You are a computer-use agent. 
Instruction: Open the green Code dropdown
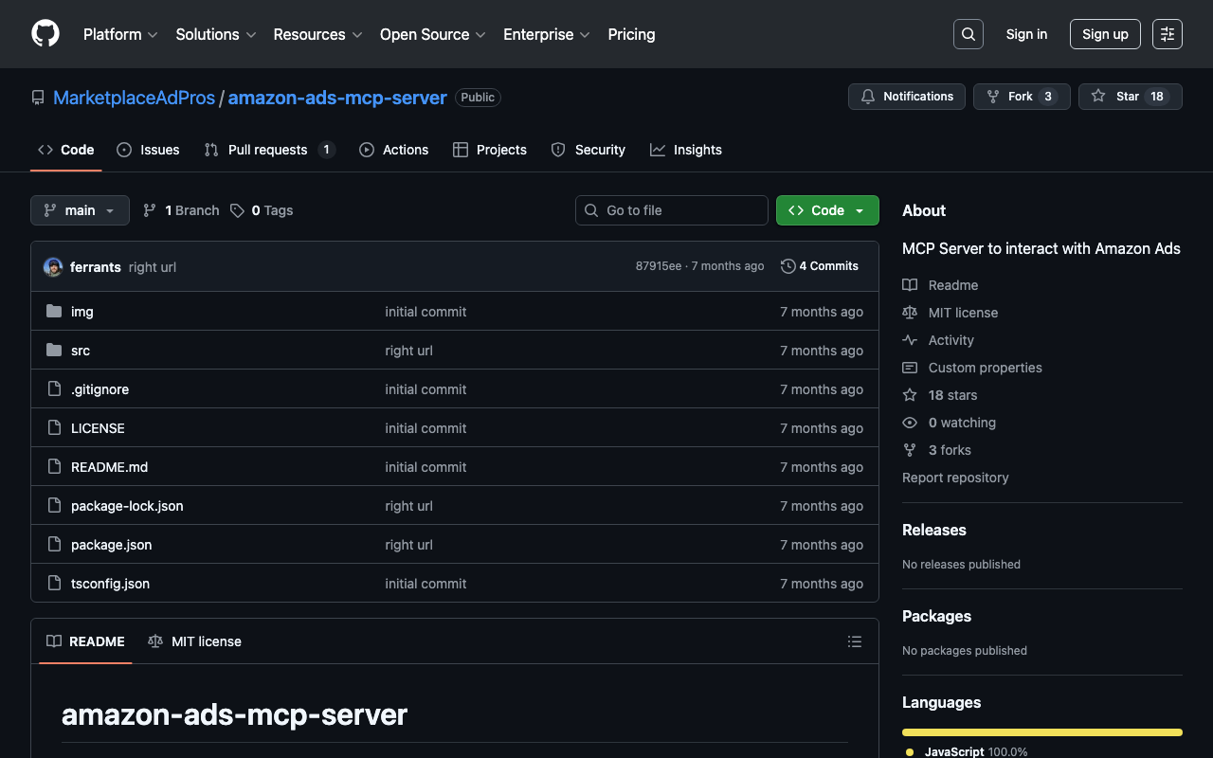click(827, 210)
